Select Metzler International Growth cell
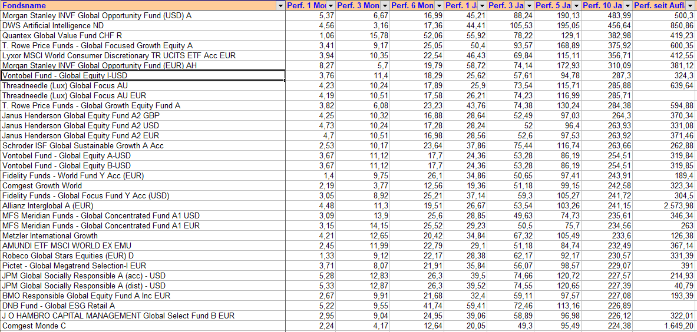Viewport: 697px width, 332px height. (x=143, y=235)
